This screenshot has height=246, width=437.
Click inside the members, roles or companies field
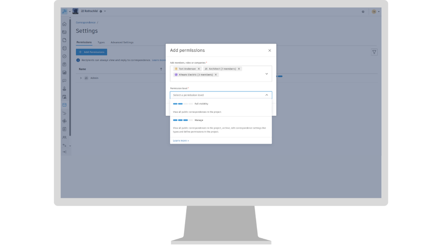tap(221, 74)
